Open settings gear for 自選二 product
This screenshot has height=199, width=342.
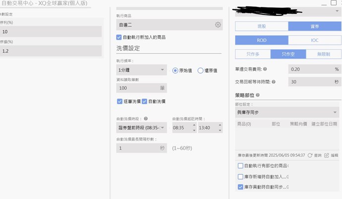pyautogui.click(x=218, y=25)
